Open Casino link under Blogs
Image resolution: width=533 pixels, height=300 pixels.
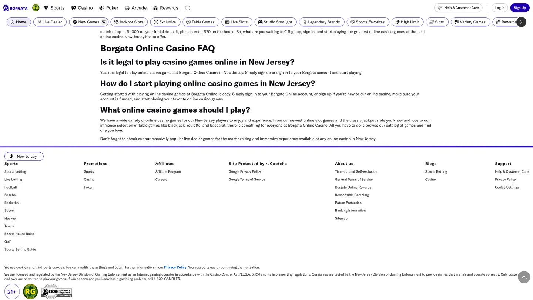pos(430,179)
